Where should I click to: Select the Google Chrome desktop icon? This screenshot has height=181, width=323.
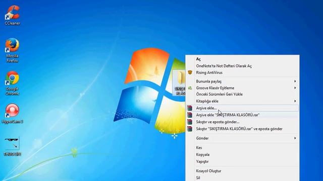click(12, 83)
